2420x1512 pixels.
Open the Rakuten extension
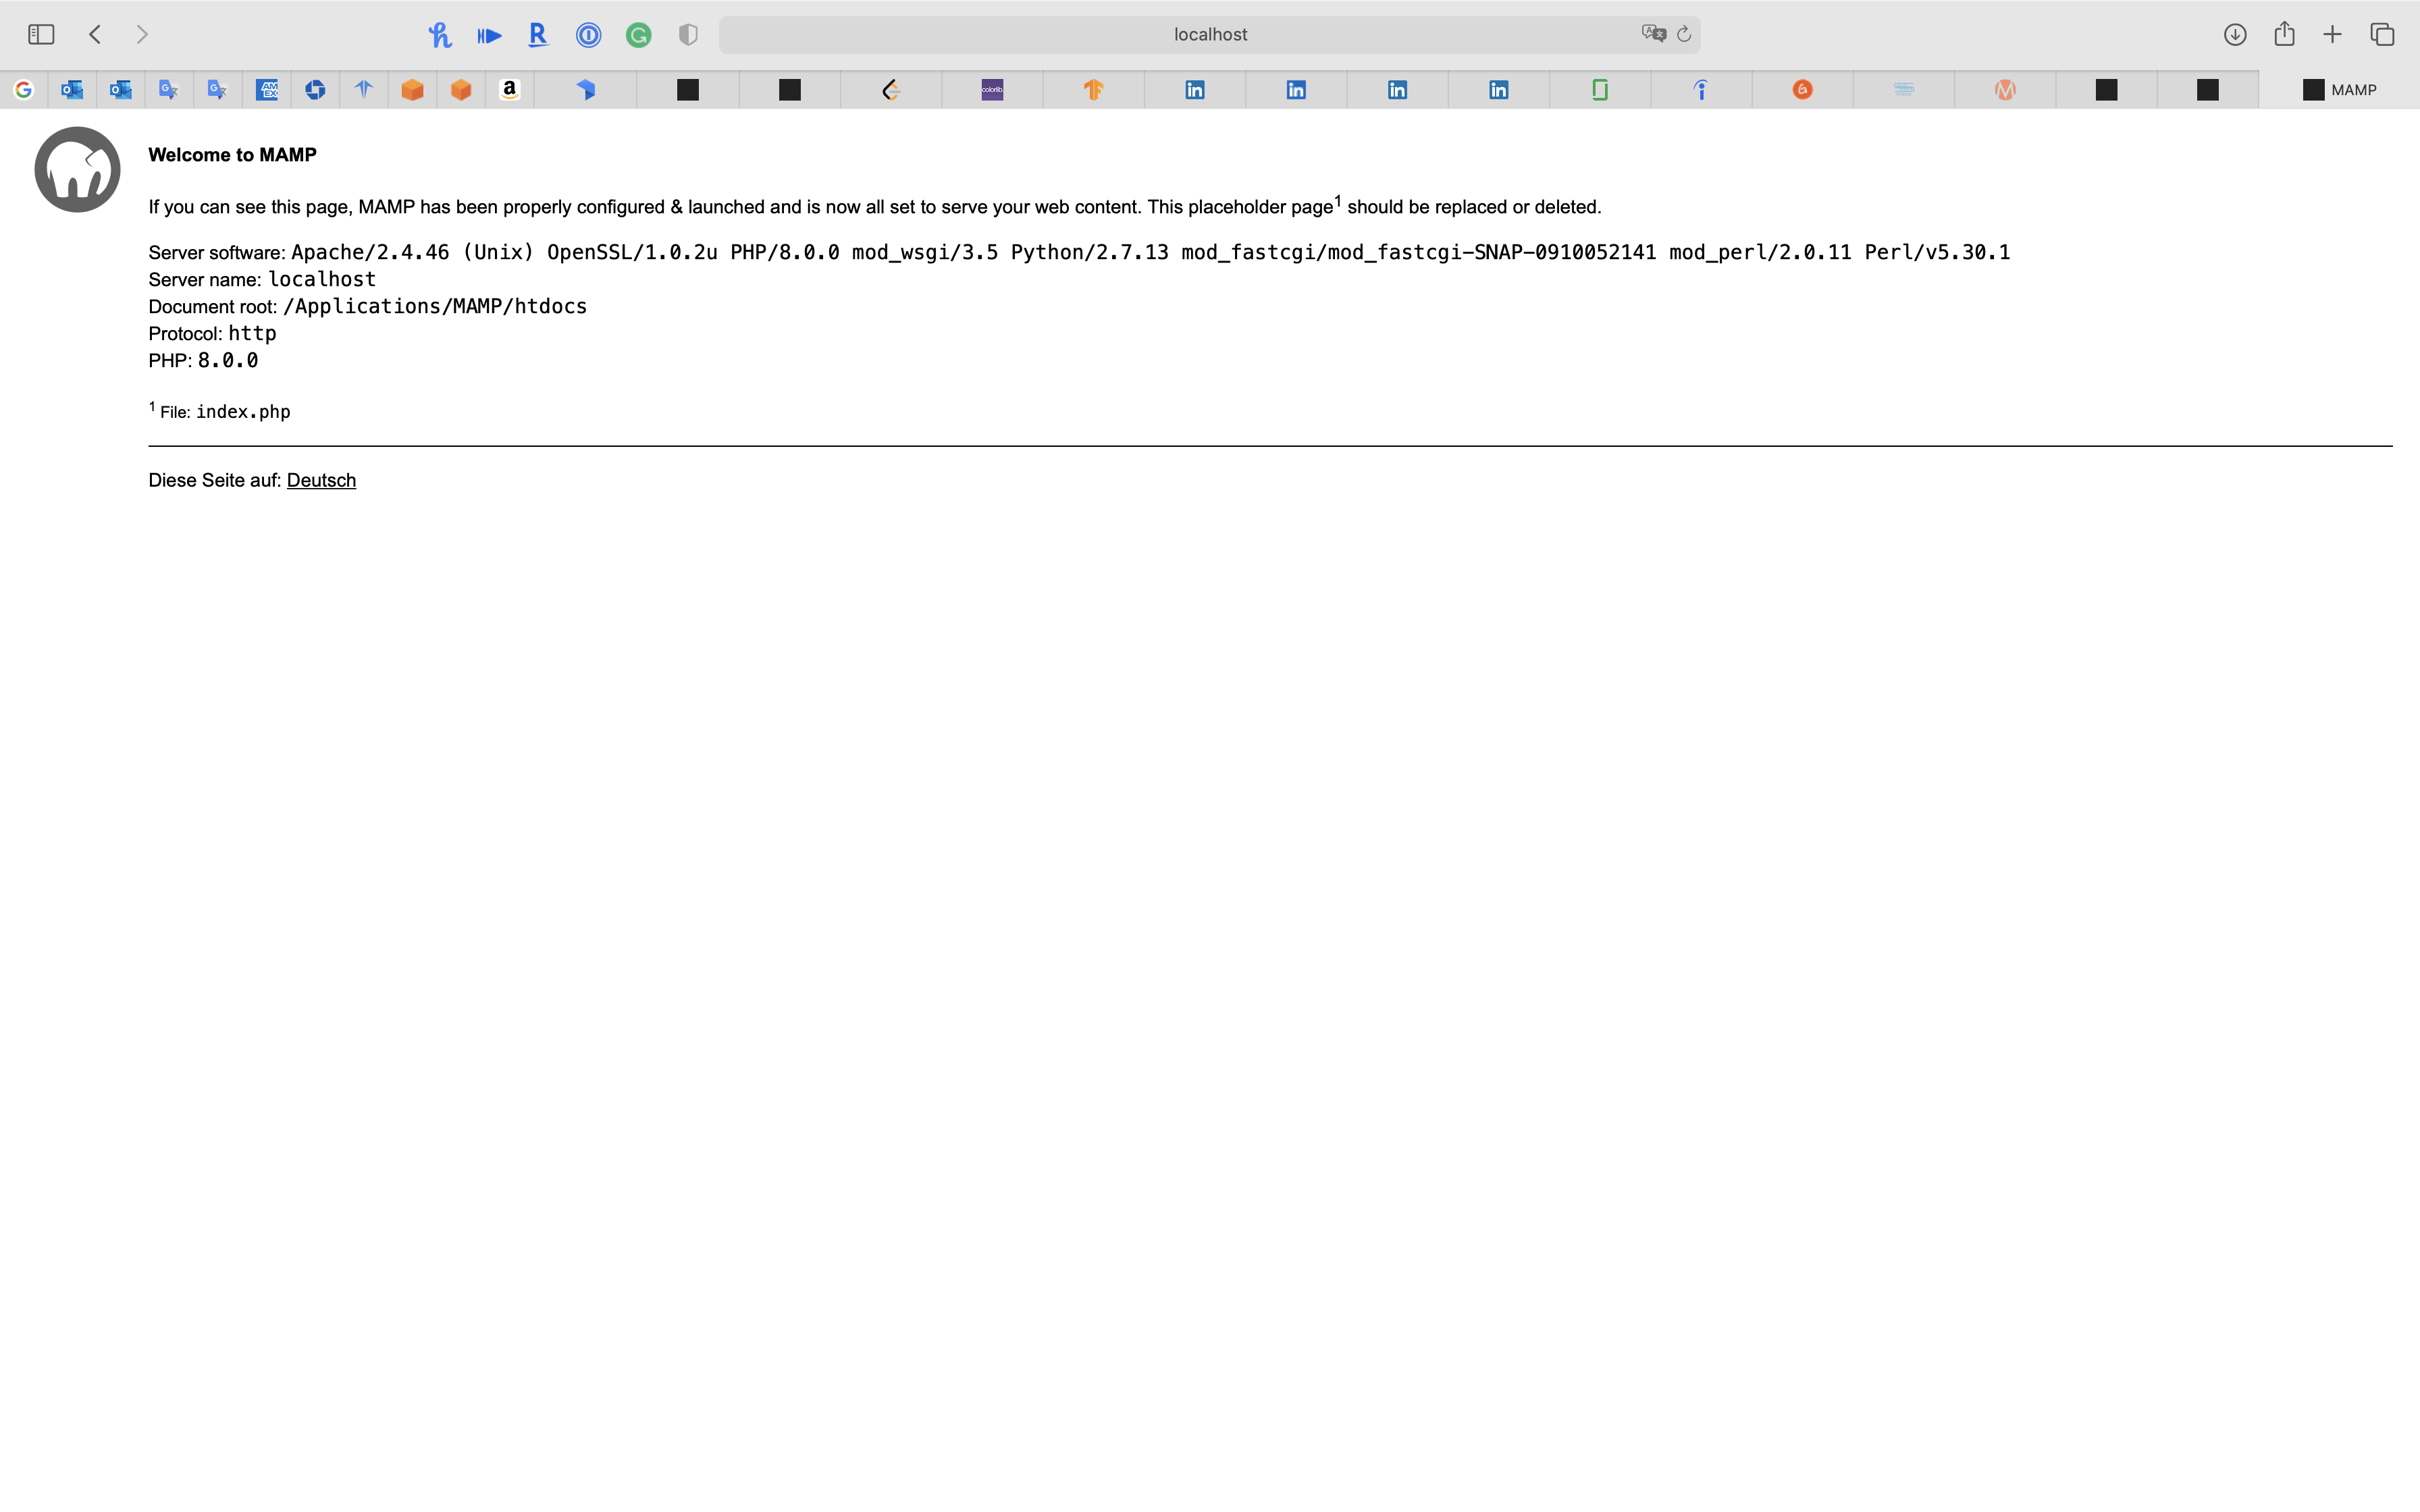point(538,35)
